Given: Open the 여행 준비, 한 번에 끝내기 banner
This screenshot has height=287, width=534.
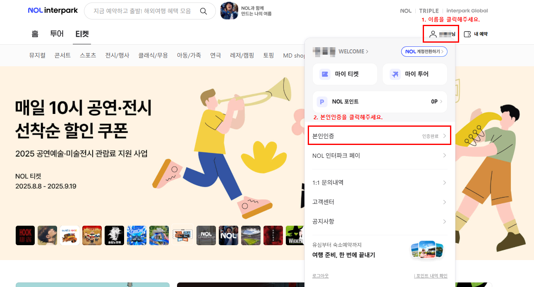Looking at the screenshot, I should (x=380, y=250).
